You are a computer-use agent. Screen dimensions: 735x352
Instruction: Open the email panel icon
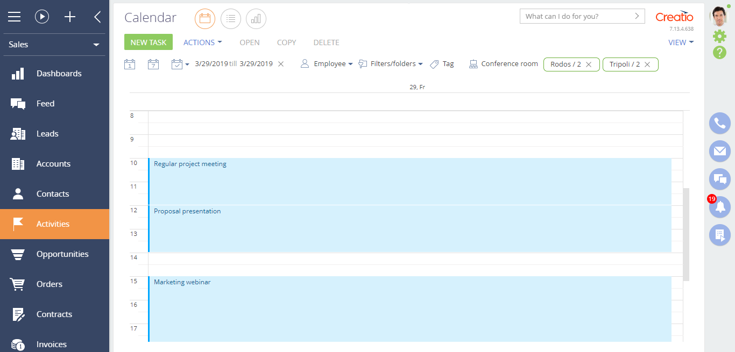[719, 152]
